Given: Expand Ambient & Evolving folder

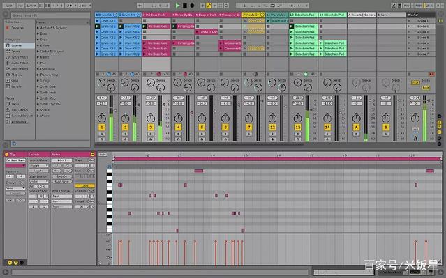Looking at the screenshot, I should point(38,28).
